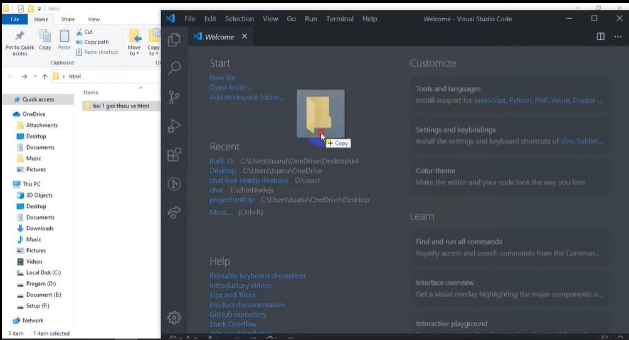Click Pin to Quick access in File Explorer
The image size is (629, 340).
click(x=19, y=43)
